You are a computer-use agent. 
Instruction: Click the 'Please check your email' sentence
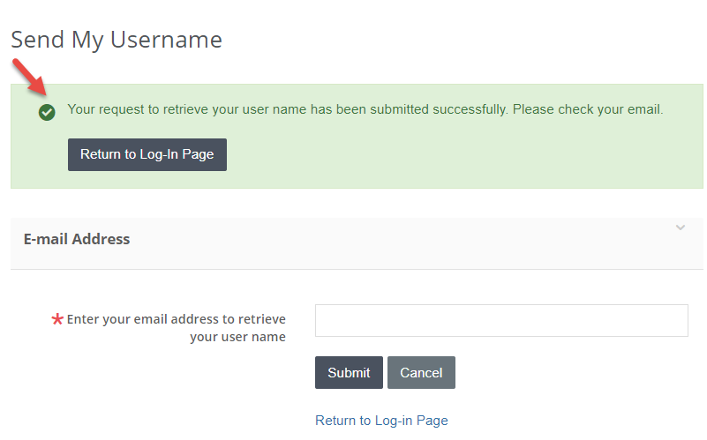(x=587, y=110)
